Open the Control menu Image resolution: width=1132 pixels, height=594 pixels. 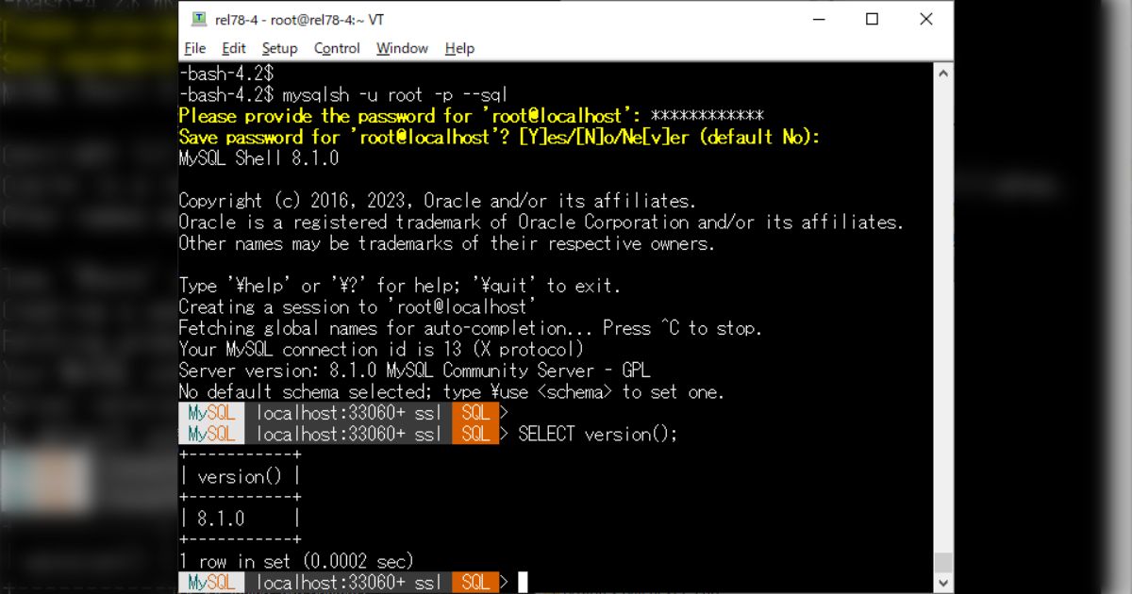[x=336, y=48]
